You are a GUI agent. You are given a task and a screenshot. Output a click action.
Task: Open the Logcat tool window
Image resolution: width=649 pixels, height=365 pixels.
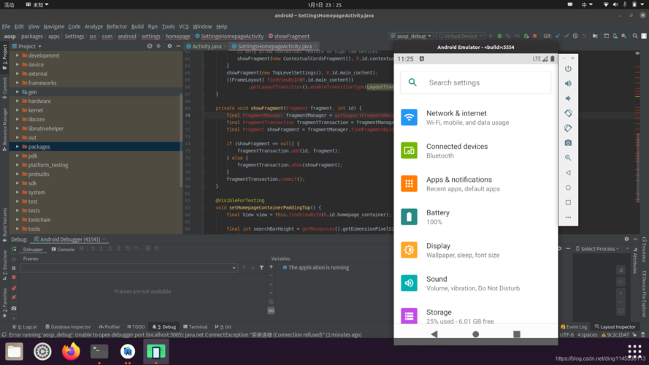point(25,326)
